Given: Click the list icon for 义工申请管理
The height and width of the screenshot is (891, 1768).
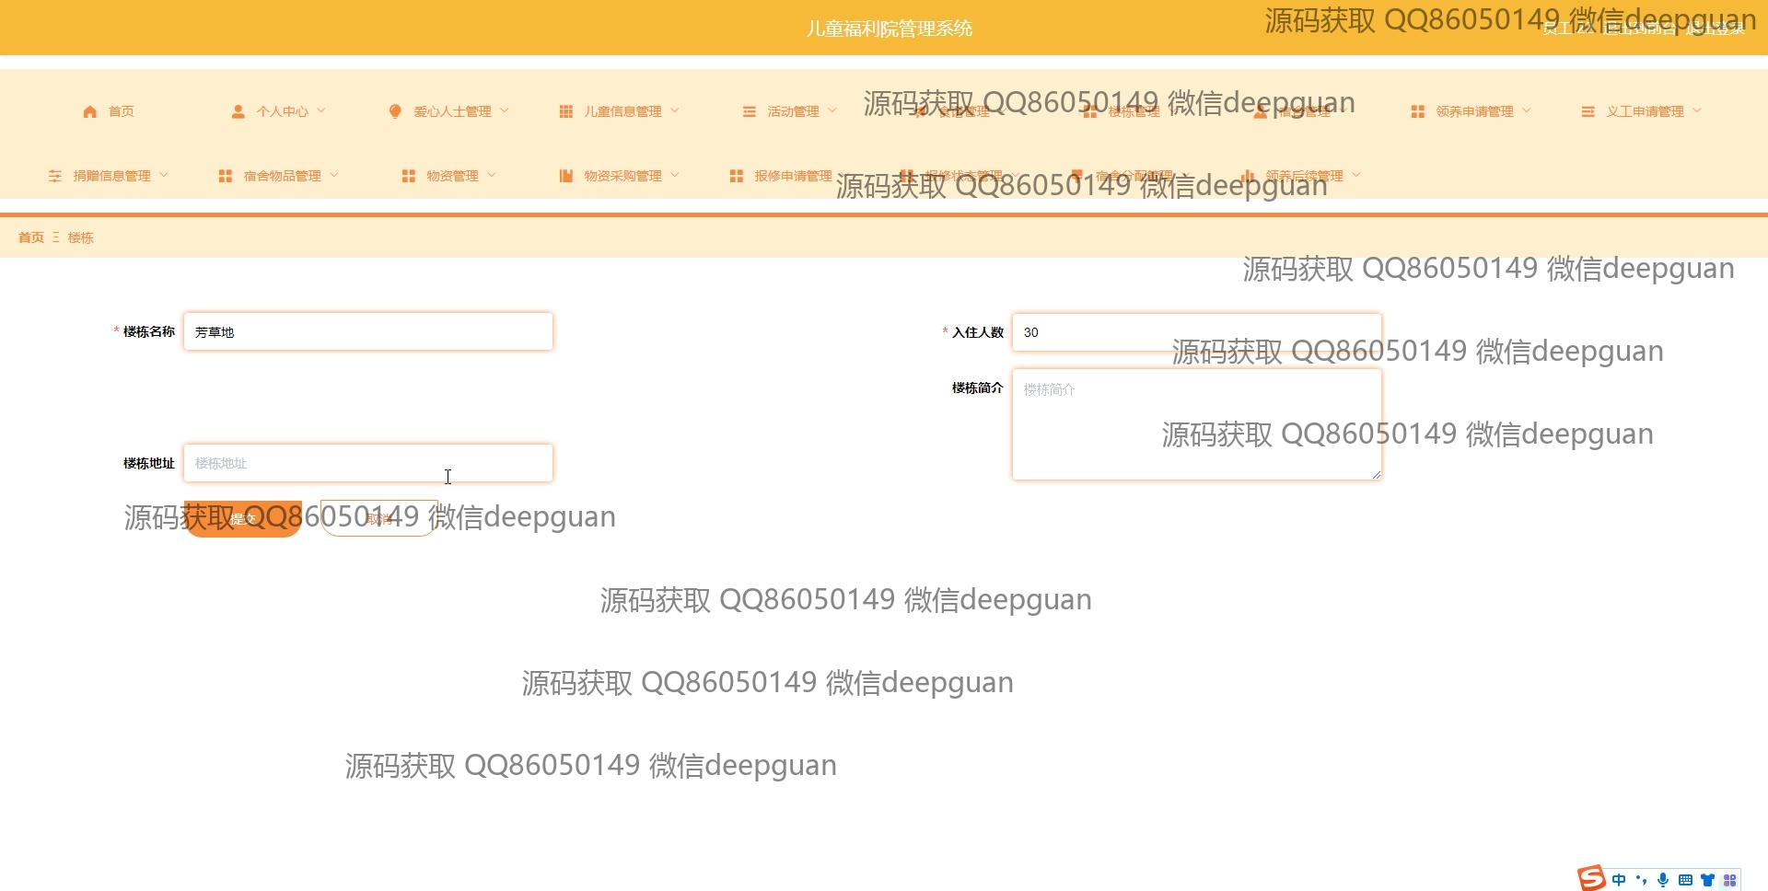Looking at the screenshot, I should (x=1588, y=111).
